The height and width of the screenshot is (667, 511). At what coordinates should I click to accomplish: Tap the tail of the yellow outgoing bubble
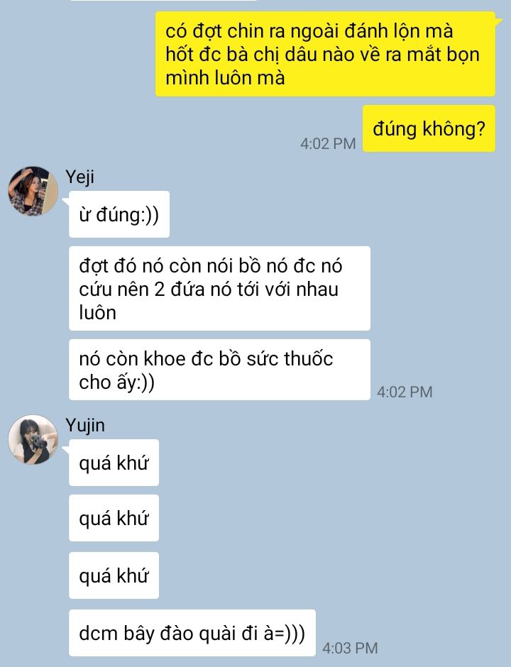coord(498,21)
